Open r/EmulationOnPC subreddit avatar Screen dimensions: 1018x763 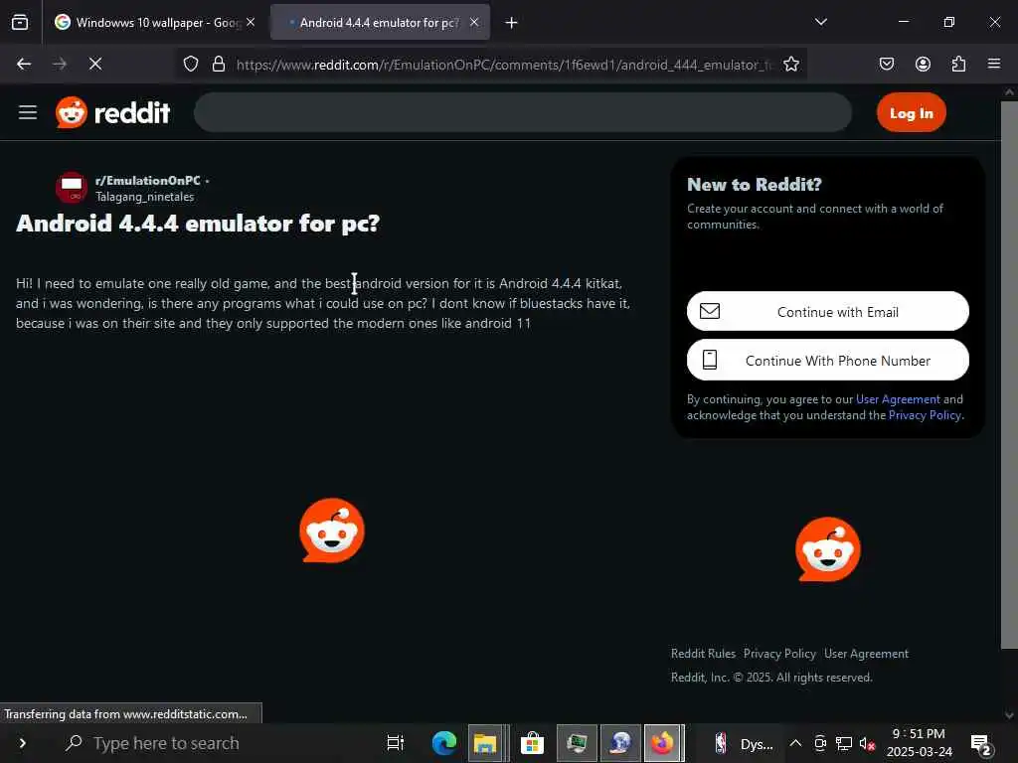pyautogui.click(x=72, y=188)
